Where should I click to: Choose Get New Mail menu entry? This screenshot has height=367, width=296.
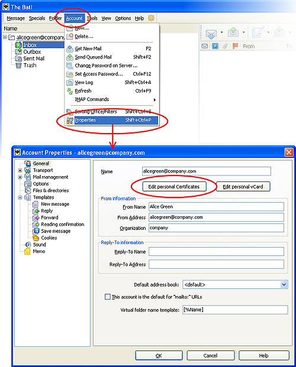[x=112, y=48]
